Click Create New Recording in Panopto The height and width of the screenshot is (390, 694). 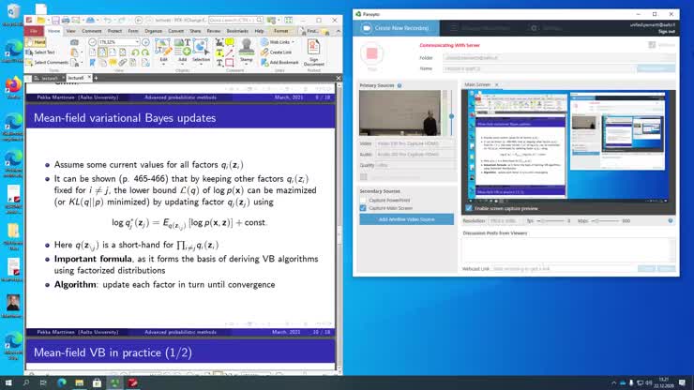click(396, 28)
